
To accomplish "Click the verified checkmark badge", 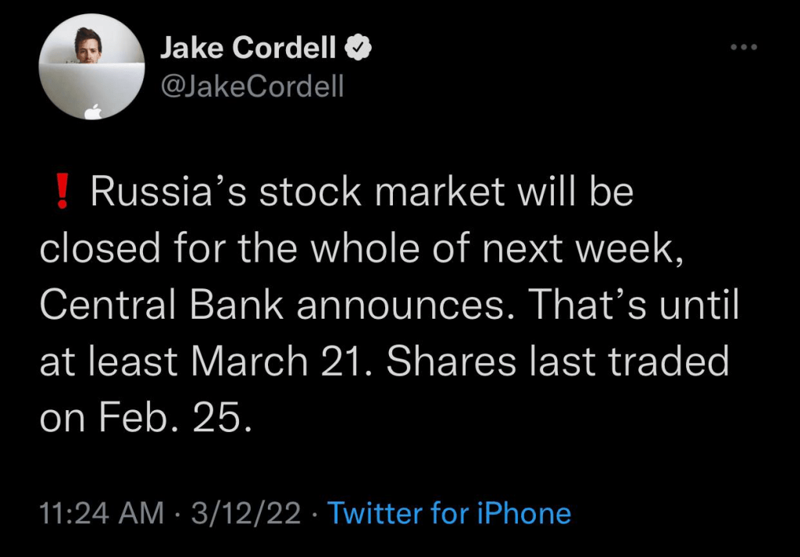I will pos(359,48).
